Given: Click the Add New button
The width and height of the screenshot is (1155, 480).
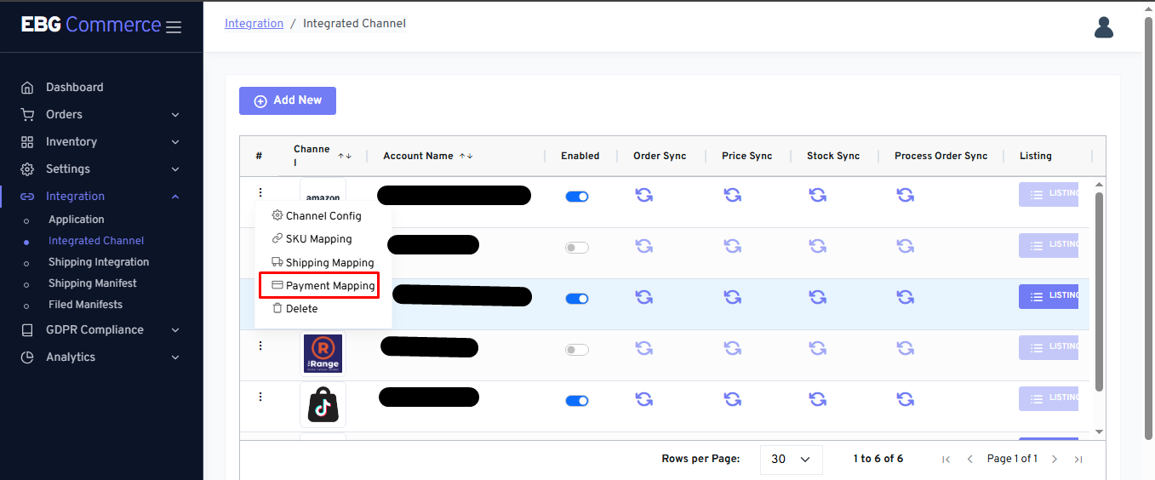Looking at the screenshot, I should pos(288,100).
